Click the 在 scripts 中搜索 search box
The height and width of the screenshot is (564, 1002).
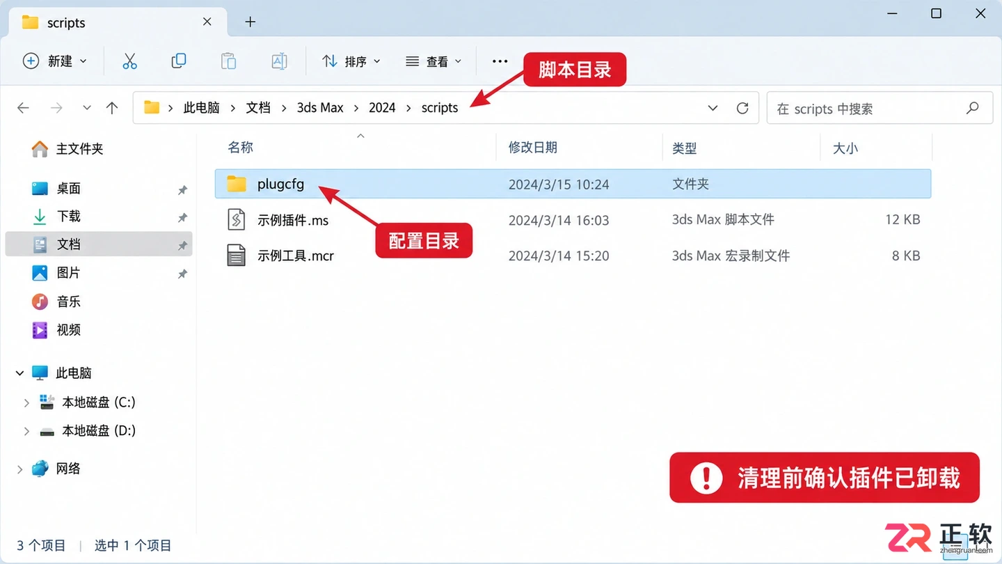click(x=880, y=108)
